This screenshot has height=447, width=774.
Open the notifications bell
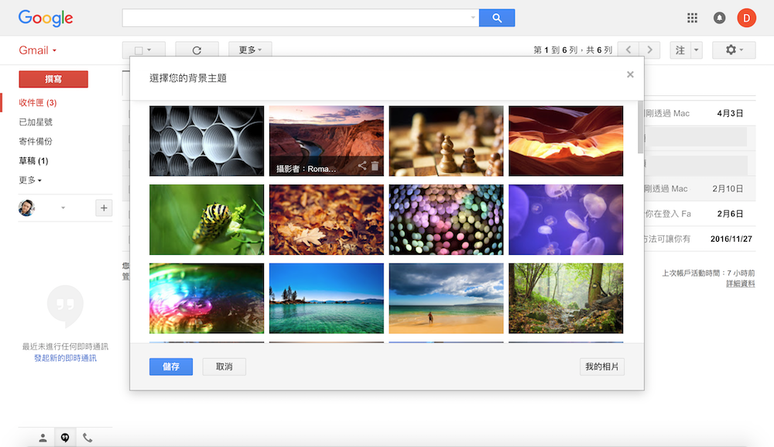[x=719, y=18]
